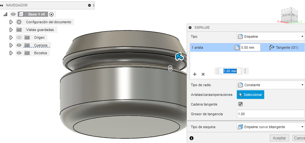Click the gear icon for Configuración del documento

(19, 22)
